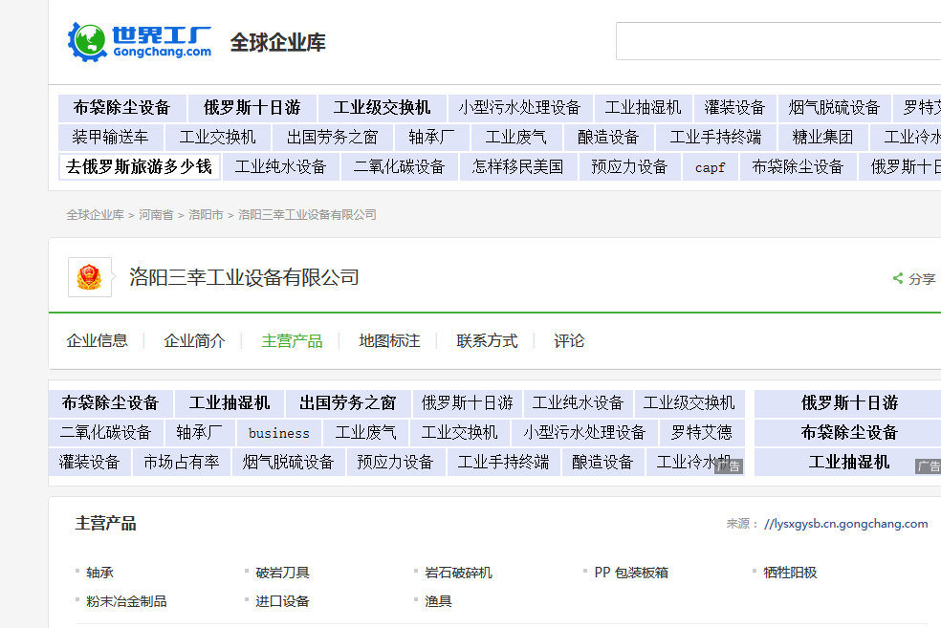Open the 地图标注 tab
Image resolution: width=941 pixels, height=628 pixels.
[x=388, y=340]
